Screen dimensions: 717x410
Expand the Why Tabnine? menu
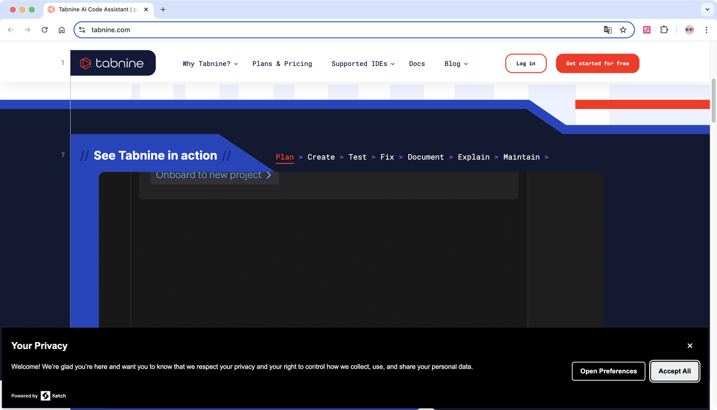[x=210, y=64]
